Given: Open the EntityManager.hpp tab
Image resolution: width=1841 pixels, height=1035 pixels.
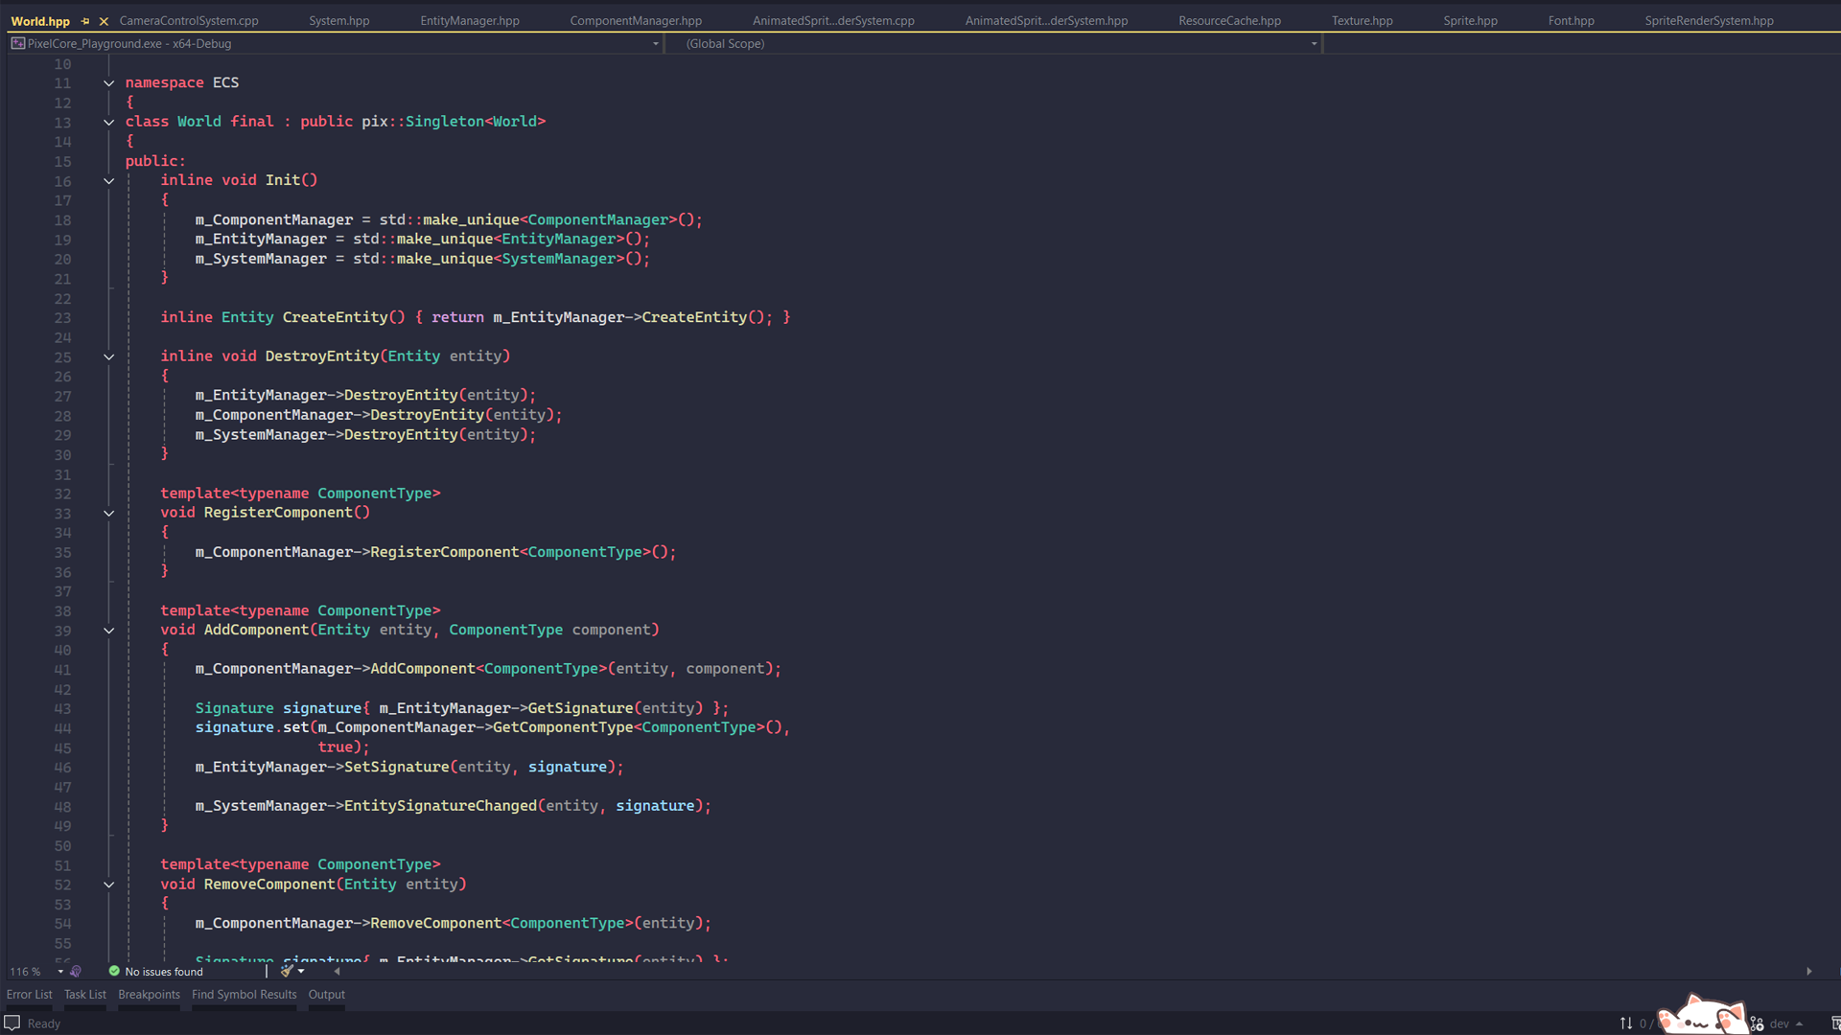Looking at the screenshot, I should coord(470,21).
